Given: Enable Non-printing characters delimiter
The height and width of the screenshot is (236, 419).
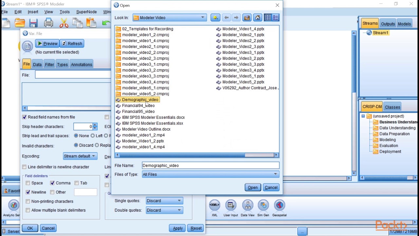Looking at the screenshot, I should (x=28, y=201).
